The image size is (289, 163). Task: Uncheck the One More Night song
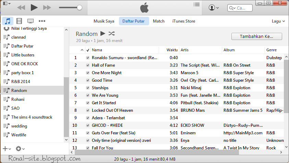click(88, 73)
